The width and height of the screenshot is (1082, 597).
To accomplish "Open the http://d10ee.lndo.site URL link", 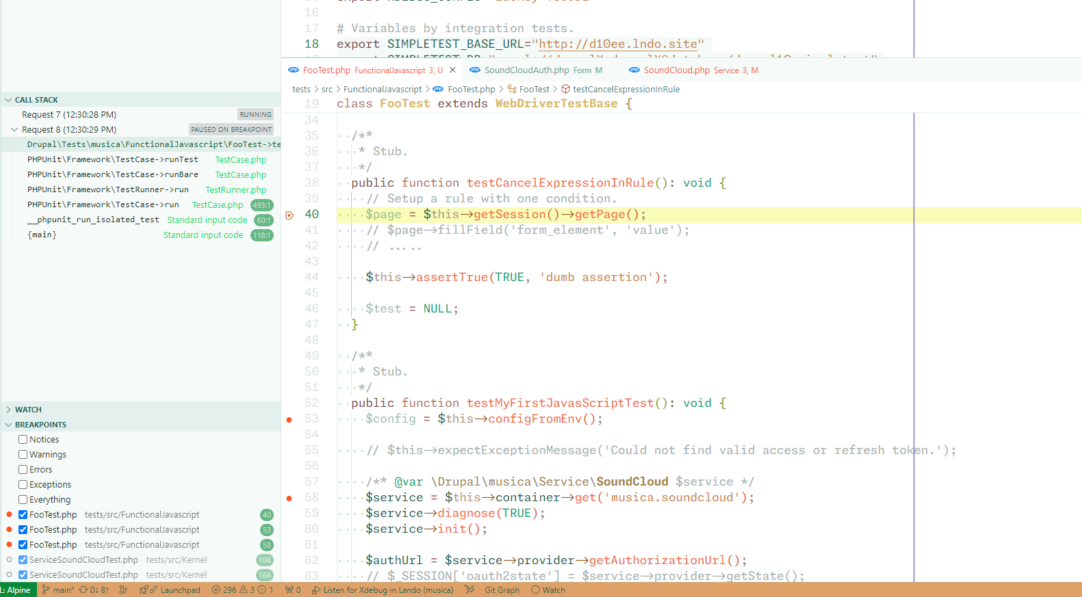I will (x=618, y=44).
